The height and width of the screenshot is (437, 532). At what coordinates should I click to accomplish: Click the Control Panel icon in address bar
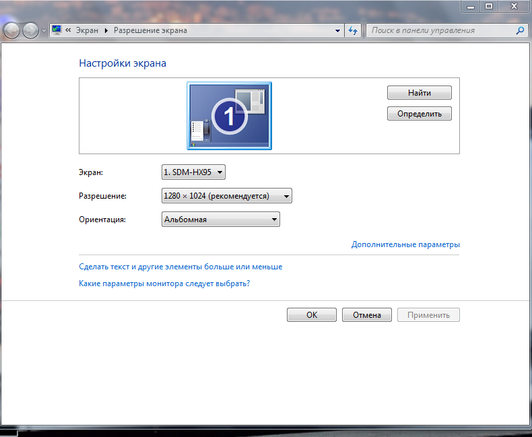pos(57,30)
